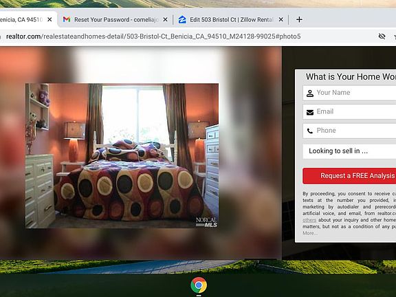Open a new browser tab with plus button
This screenshot has width=396, height=297.
click(x=299, y=19)
